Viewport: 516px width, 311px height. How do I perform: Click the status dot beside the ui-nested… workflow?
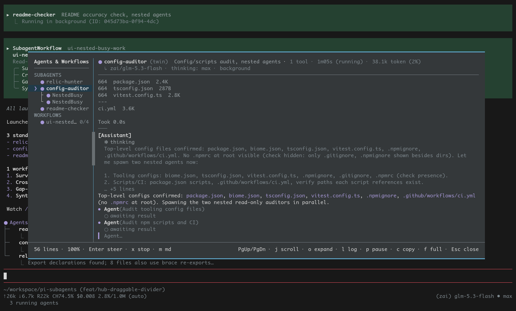coord(42,122)
